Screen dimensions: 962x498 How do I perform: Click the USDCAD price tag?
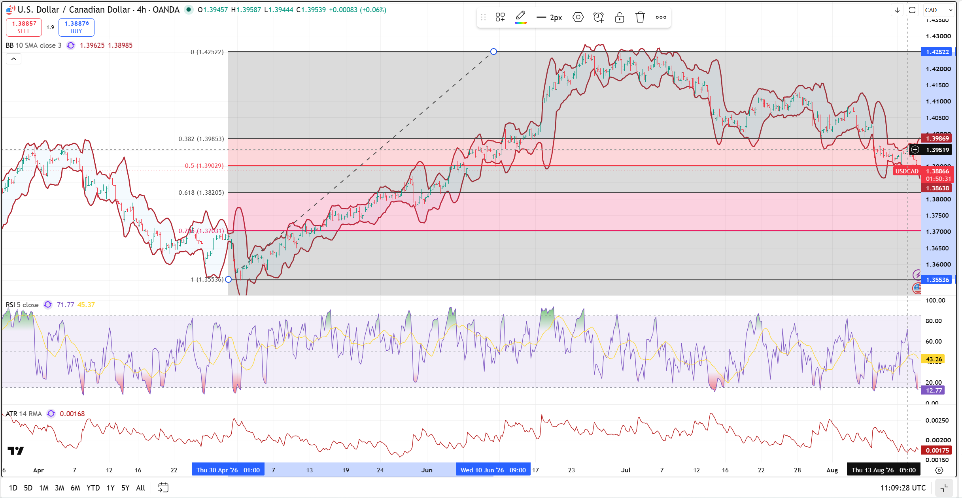click(x=907, y=171)
